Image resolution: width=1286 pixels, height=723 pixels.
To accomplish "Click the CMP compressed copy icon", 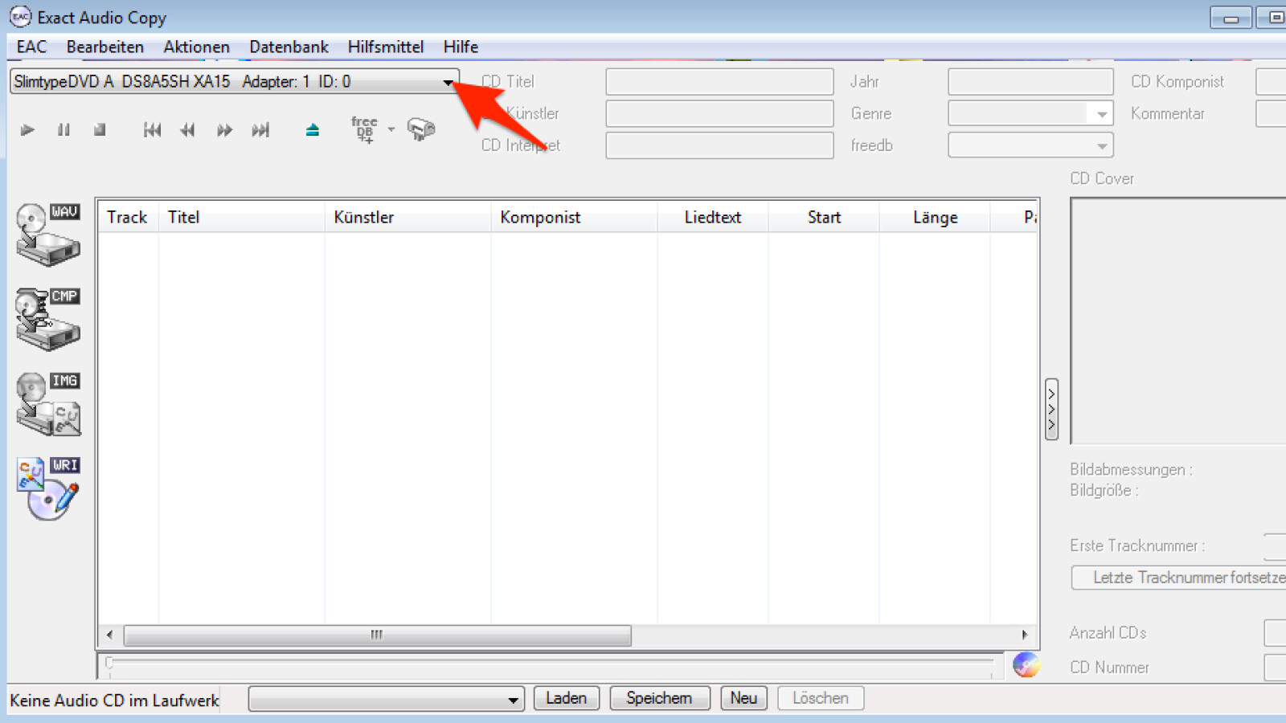I will click(47, 319).
